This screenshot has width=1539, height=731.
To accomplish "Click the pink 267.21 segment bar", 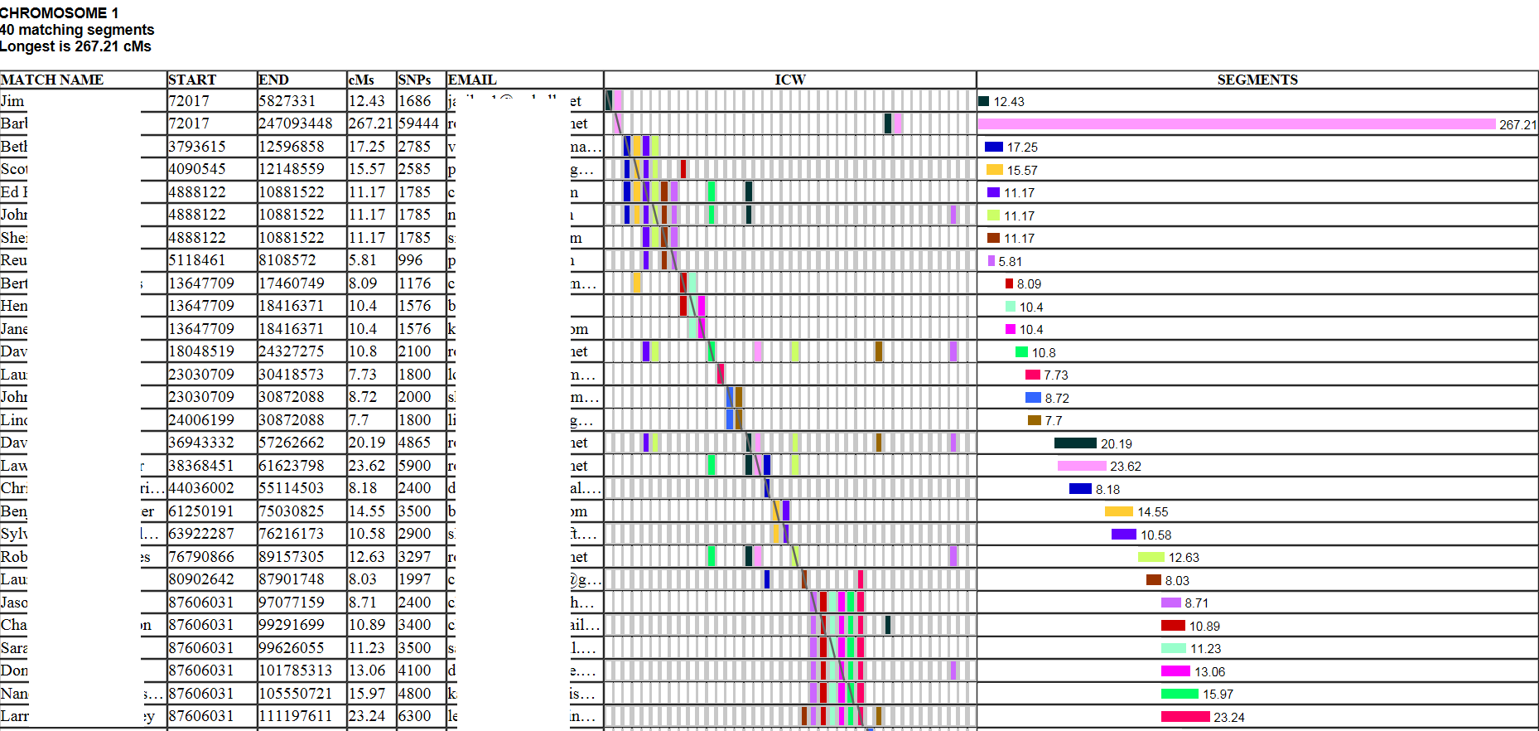I will point(1236,124).
